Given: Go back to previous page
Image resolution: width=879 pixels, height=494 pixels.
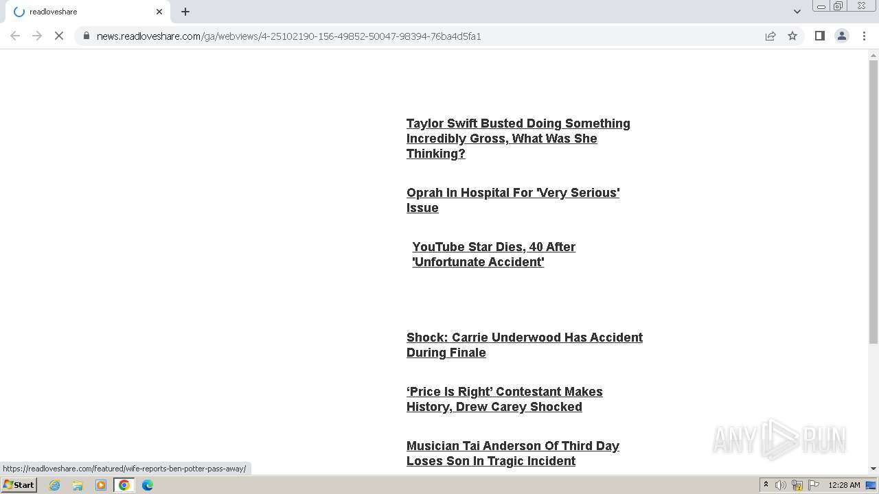Looking at the screenshot, I should click(15, 36).
